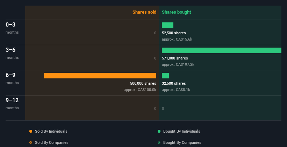The width and height of the screenshot is (287, 147).
Task: Click the 'Sold By Companies' legend label
Action: [x=52, y=142]
